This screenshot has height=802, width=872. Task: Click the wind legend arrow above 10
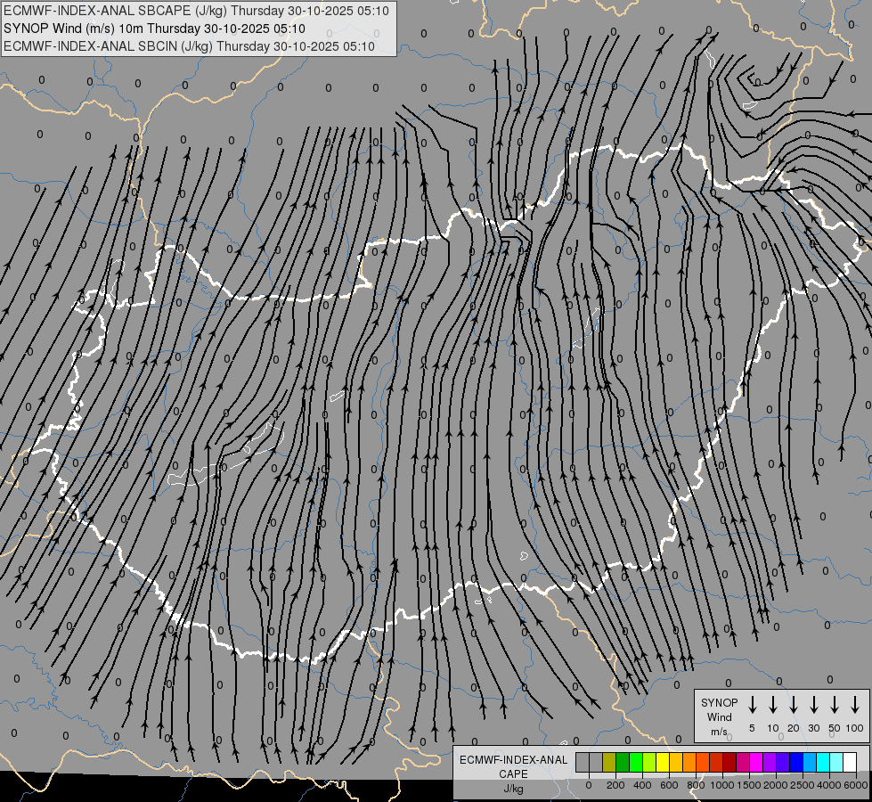point(773,705)
